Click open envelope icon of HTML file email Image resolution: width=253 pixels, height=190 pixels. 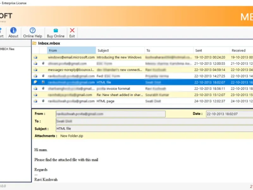tap(35, 82)
